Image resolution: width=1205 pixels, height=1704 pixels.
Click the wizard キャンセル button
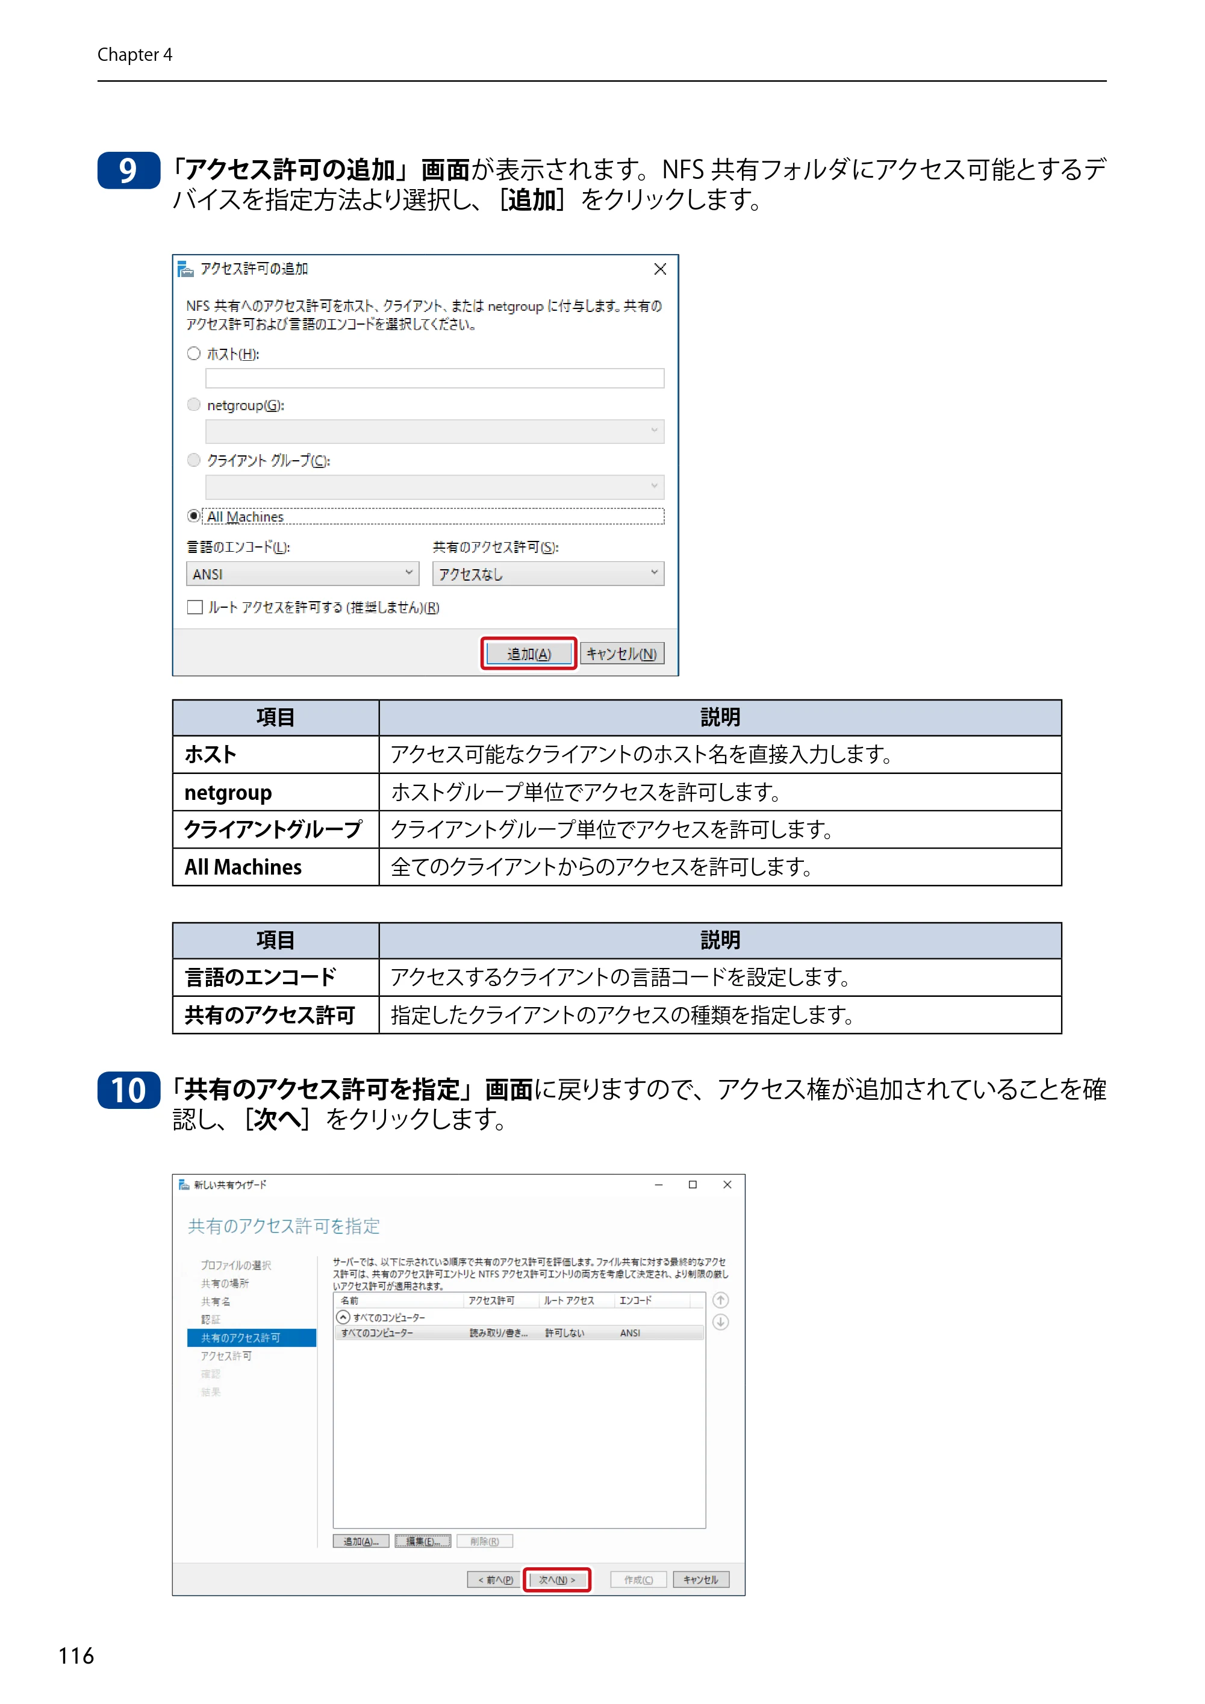[700, 1580]
